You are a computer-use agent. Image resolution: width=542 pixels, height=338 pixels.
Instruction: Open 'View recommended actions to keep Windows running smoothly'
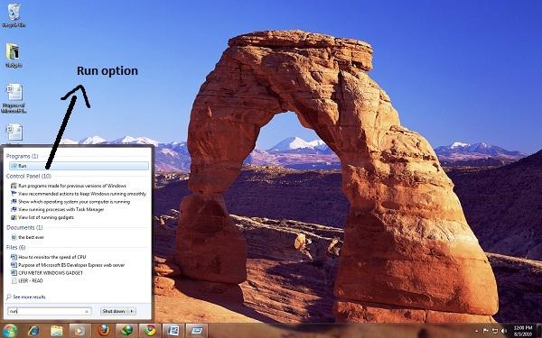[x=82, y=194]
